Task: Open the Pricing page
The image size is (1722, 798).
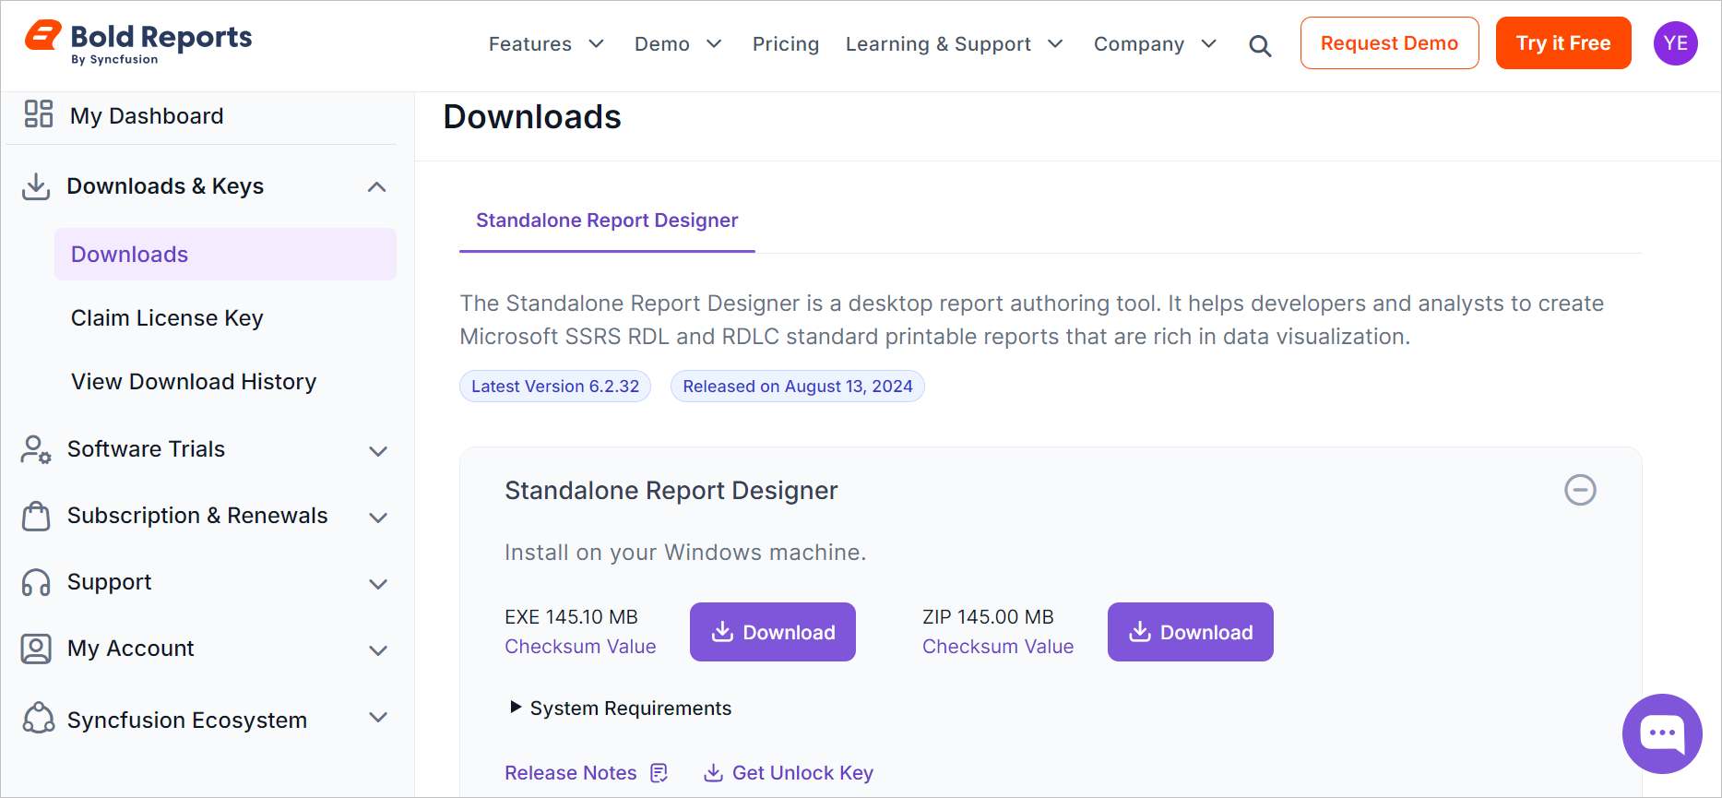Action: (786, 44)
